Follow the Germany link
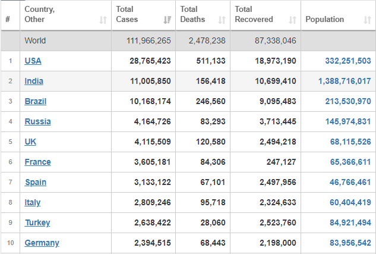 pyautogui.click(x=42, y=243)
